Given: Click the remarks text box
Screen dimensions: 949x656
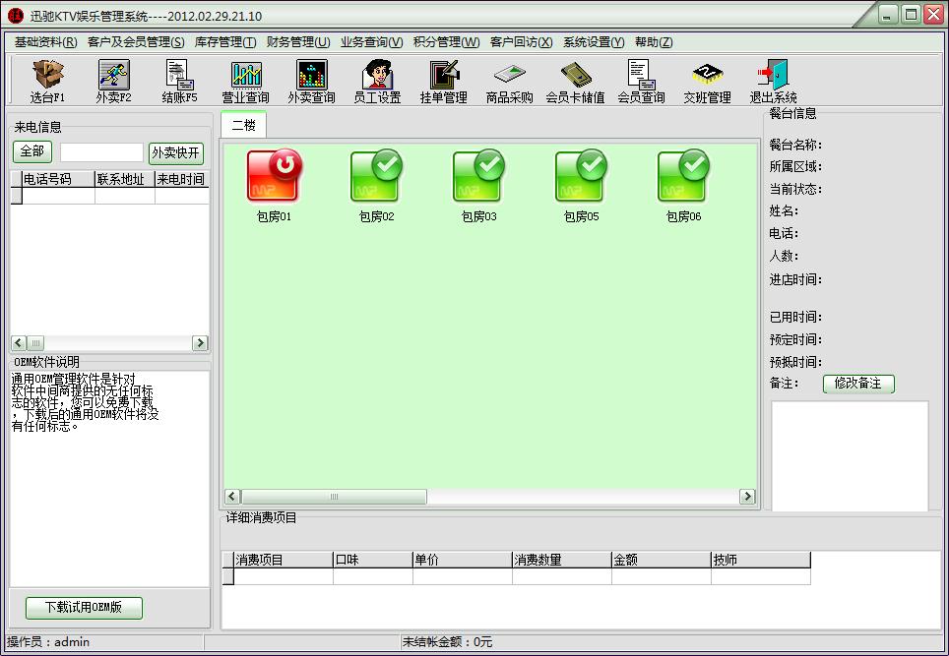Looking at the screenshot, I should point(850,456).
